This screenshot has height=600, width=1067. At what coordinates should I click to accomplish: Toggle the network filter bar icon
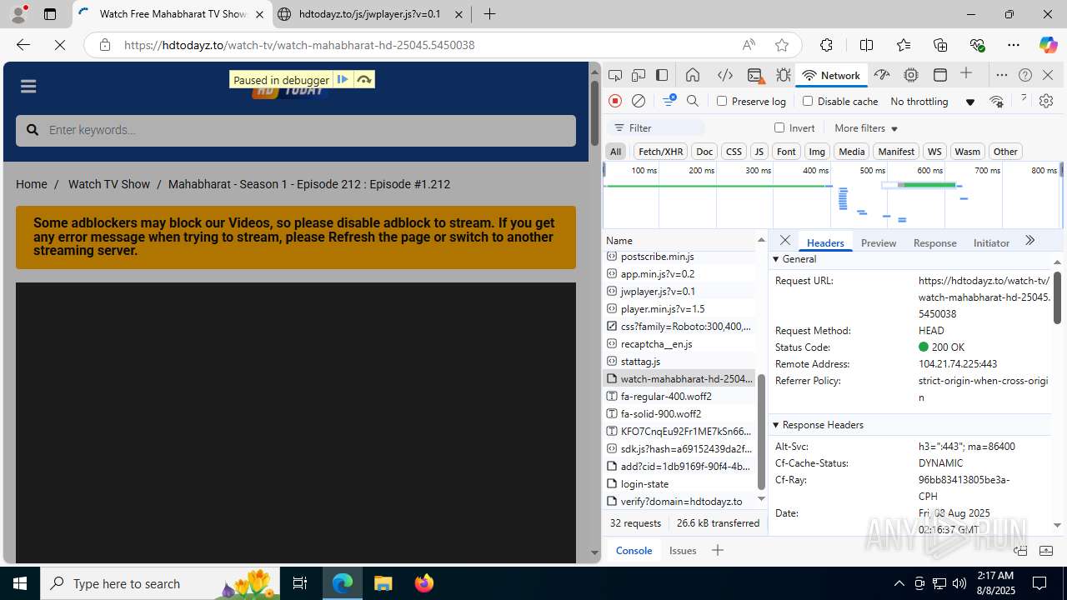click(669, 101)
